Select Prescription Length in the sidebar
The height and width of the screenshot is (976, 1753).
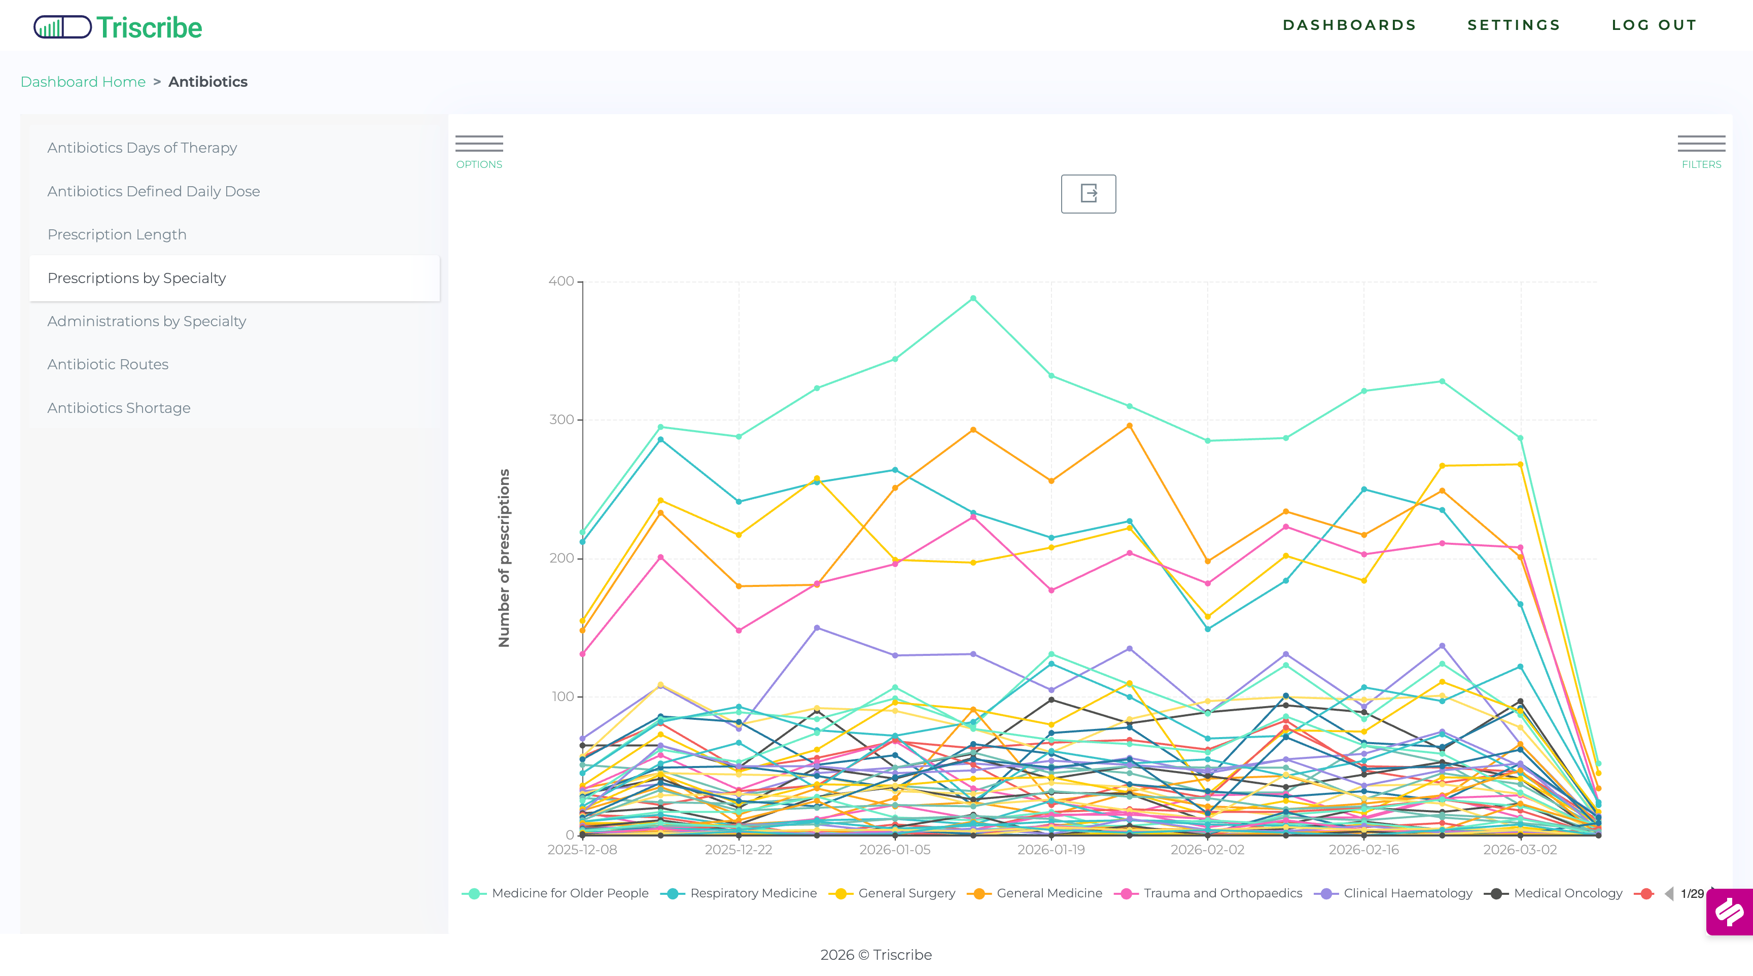[117, 234]
